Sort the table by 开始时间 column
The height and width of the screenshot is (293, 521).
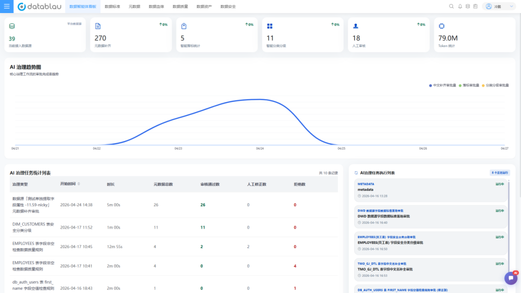point(79,184)
